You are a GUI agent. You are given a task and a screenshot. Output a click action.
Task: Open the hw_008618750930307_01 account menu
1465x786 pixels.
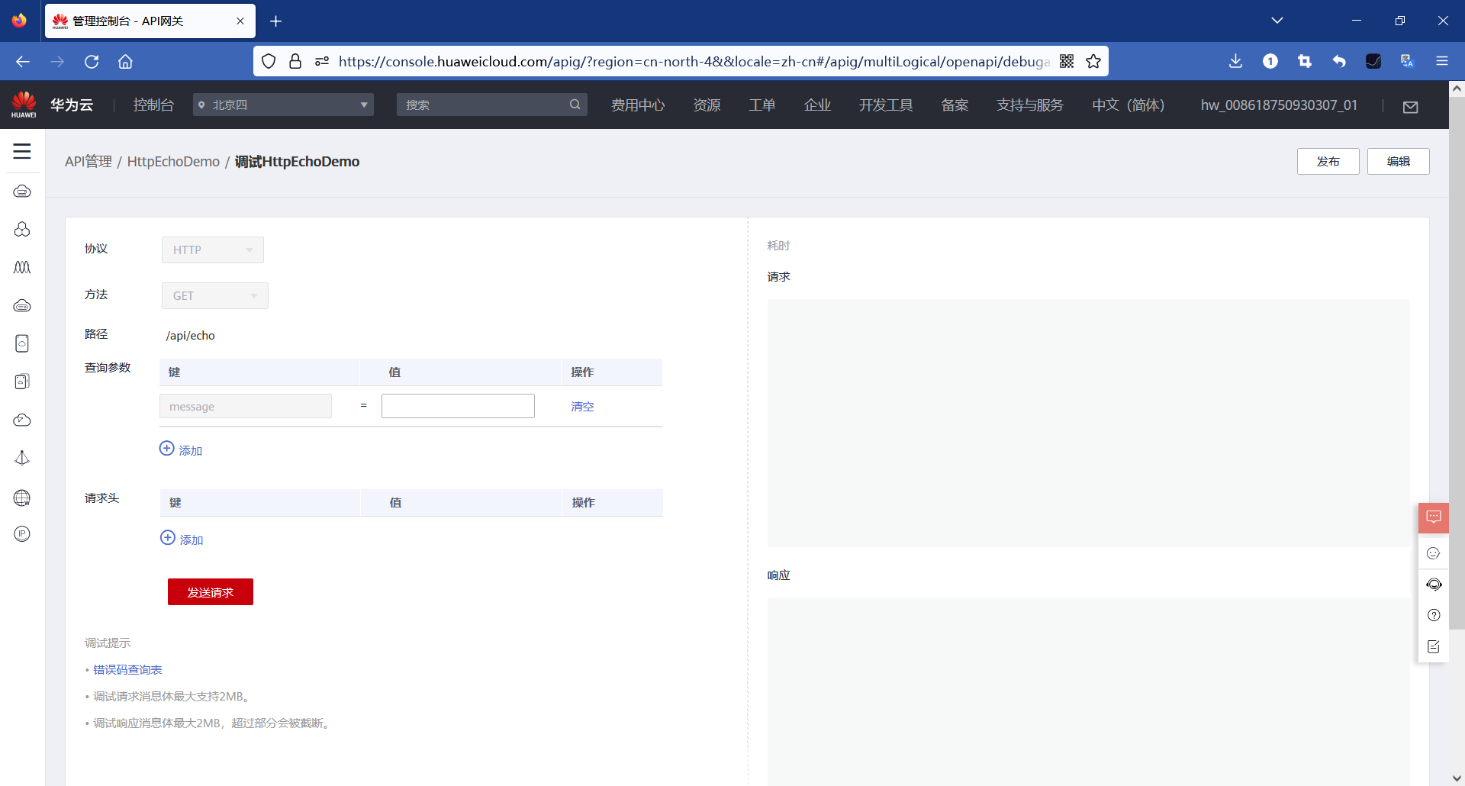(1280, 105)
